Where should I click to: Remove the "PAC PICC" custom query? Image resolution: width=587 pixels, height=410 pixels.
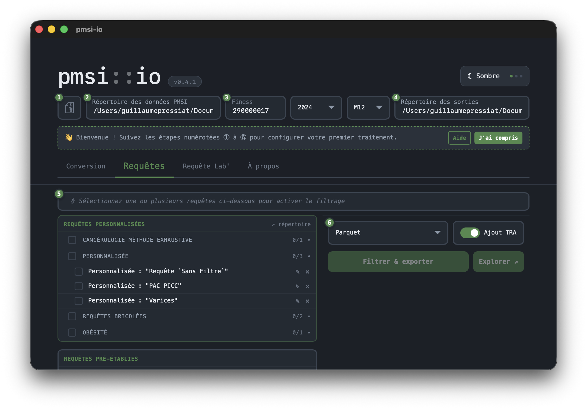pyautogui.click(x=307, y=286)
